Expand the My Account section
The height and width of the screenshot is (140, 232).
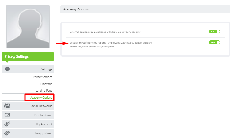point(28,124)
